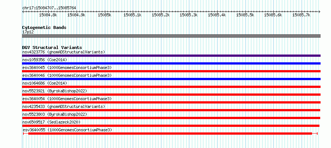Viewport: 331px width, 148px height.
Task: Open esv3640054 1000GenomesConsortiumPhase3 label
Action: pyautogui.click(x=67, y=99)
